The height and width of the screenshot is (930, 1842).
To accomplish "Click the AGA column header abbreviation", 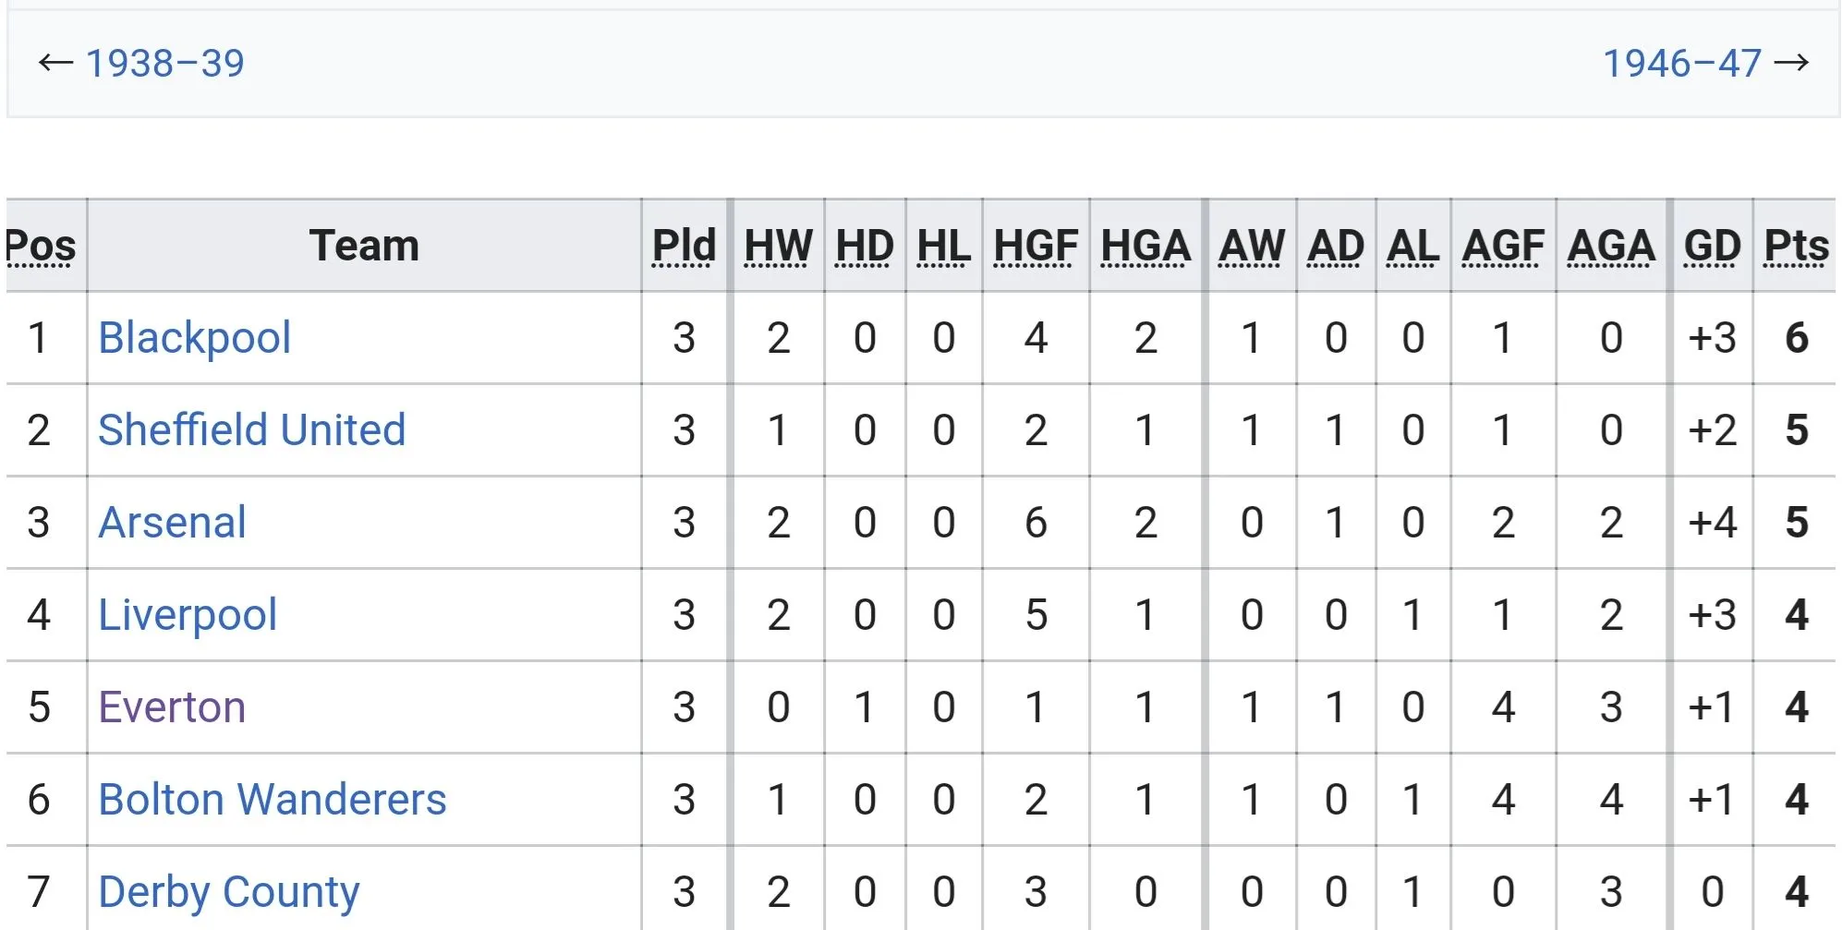I will [1611, 247].
